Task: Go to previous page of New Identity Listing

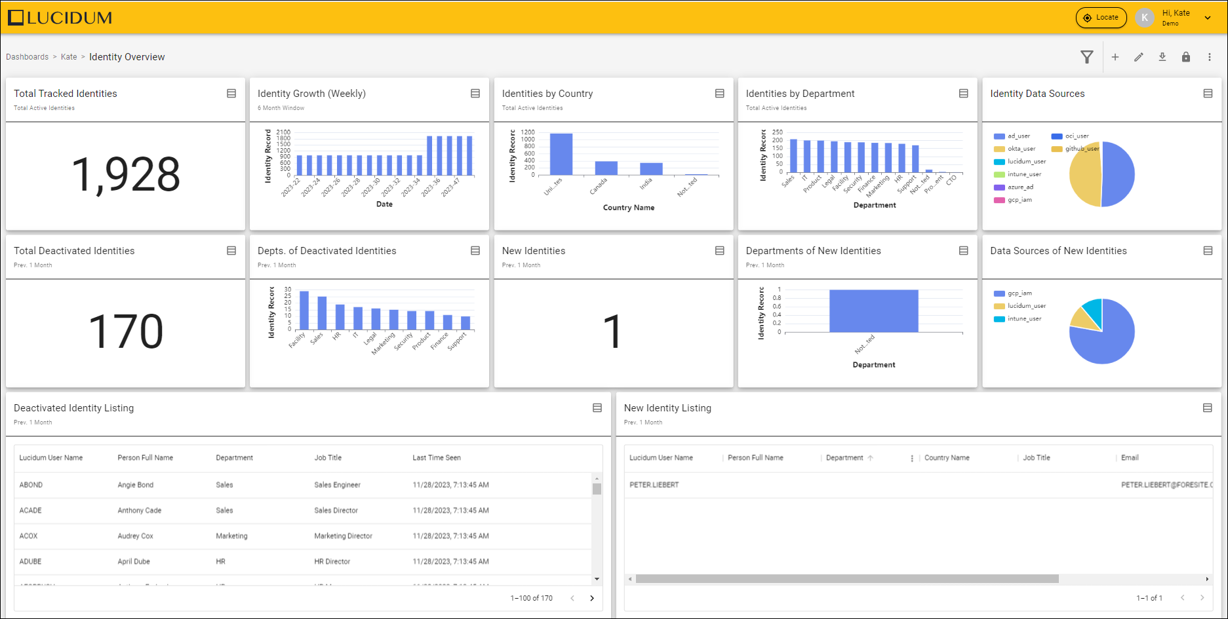Action: pyautogui.click(x=1182, y=597)
